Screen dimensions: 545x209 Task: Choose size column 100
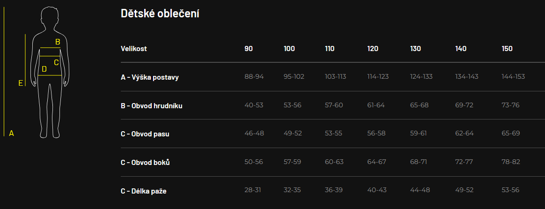[x=289, y=49]
